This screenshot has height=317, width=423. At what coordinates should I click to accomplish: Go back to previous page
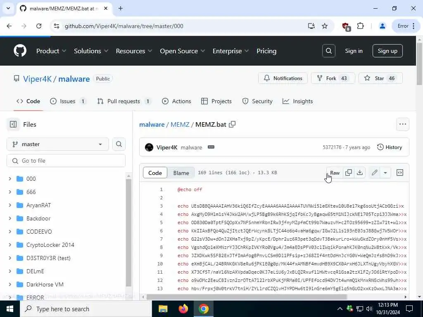coord(9,26)
